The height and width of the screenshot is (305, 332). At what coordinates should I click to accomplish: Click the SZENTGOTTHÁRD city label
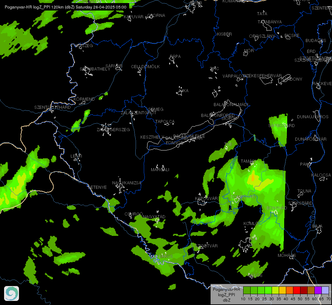click(x=53, y=107)
